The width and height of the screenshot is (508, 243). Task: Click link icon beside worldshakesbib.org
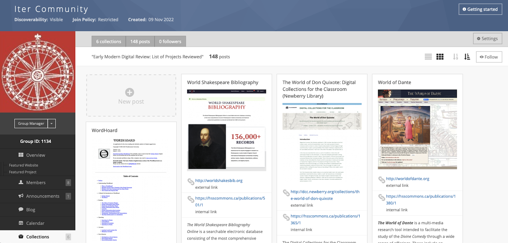pos(190,181)
